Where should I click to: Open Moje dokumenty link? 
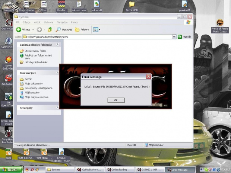34,84
